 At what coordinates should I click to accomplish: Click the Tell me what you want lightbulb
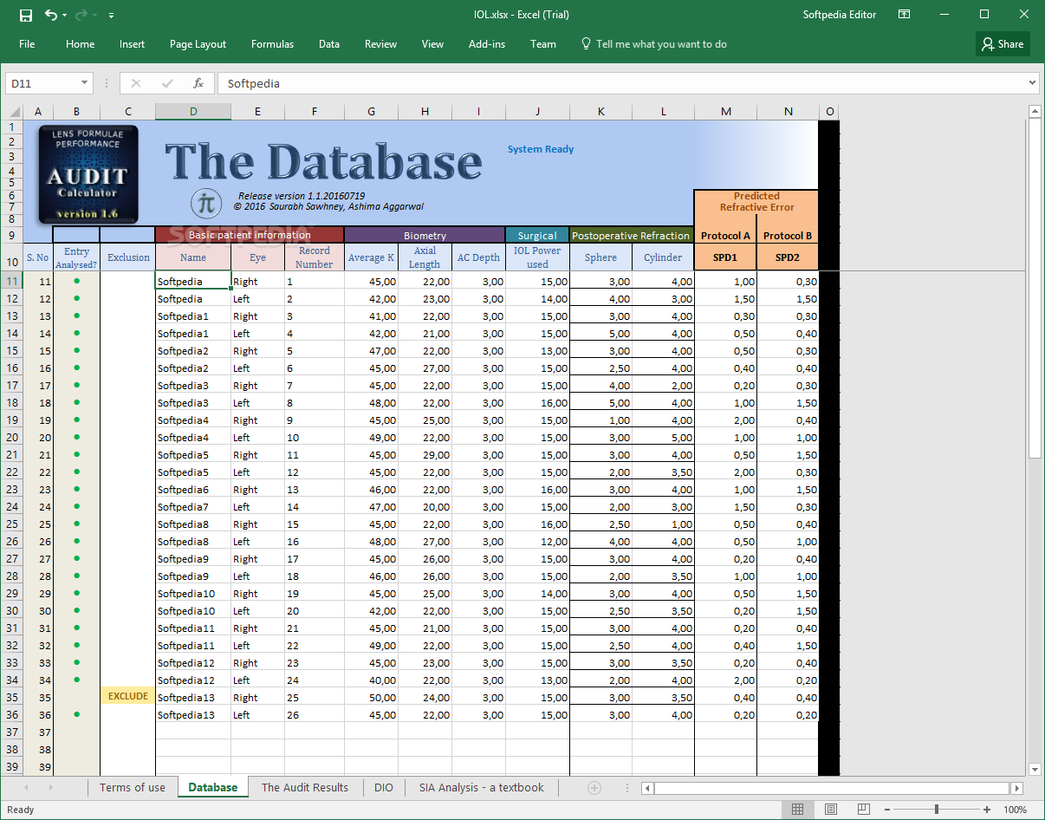coord(586,43)
